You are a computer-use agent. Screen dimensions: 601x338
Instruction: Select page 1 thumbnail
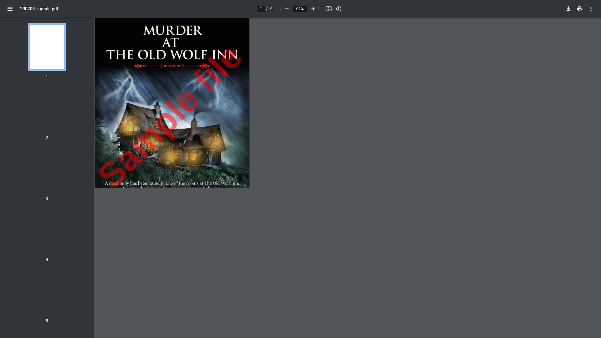pos(47,47)
